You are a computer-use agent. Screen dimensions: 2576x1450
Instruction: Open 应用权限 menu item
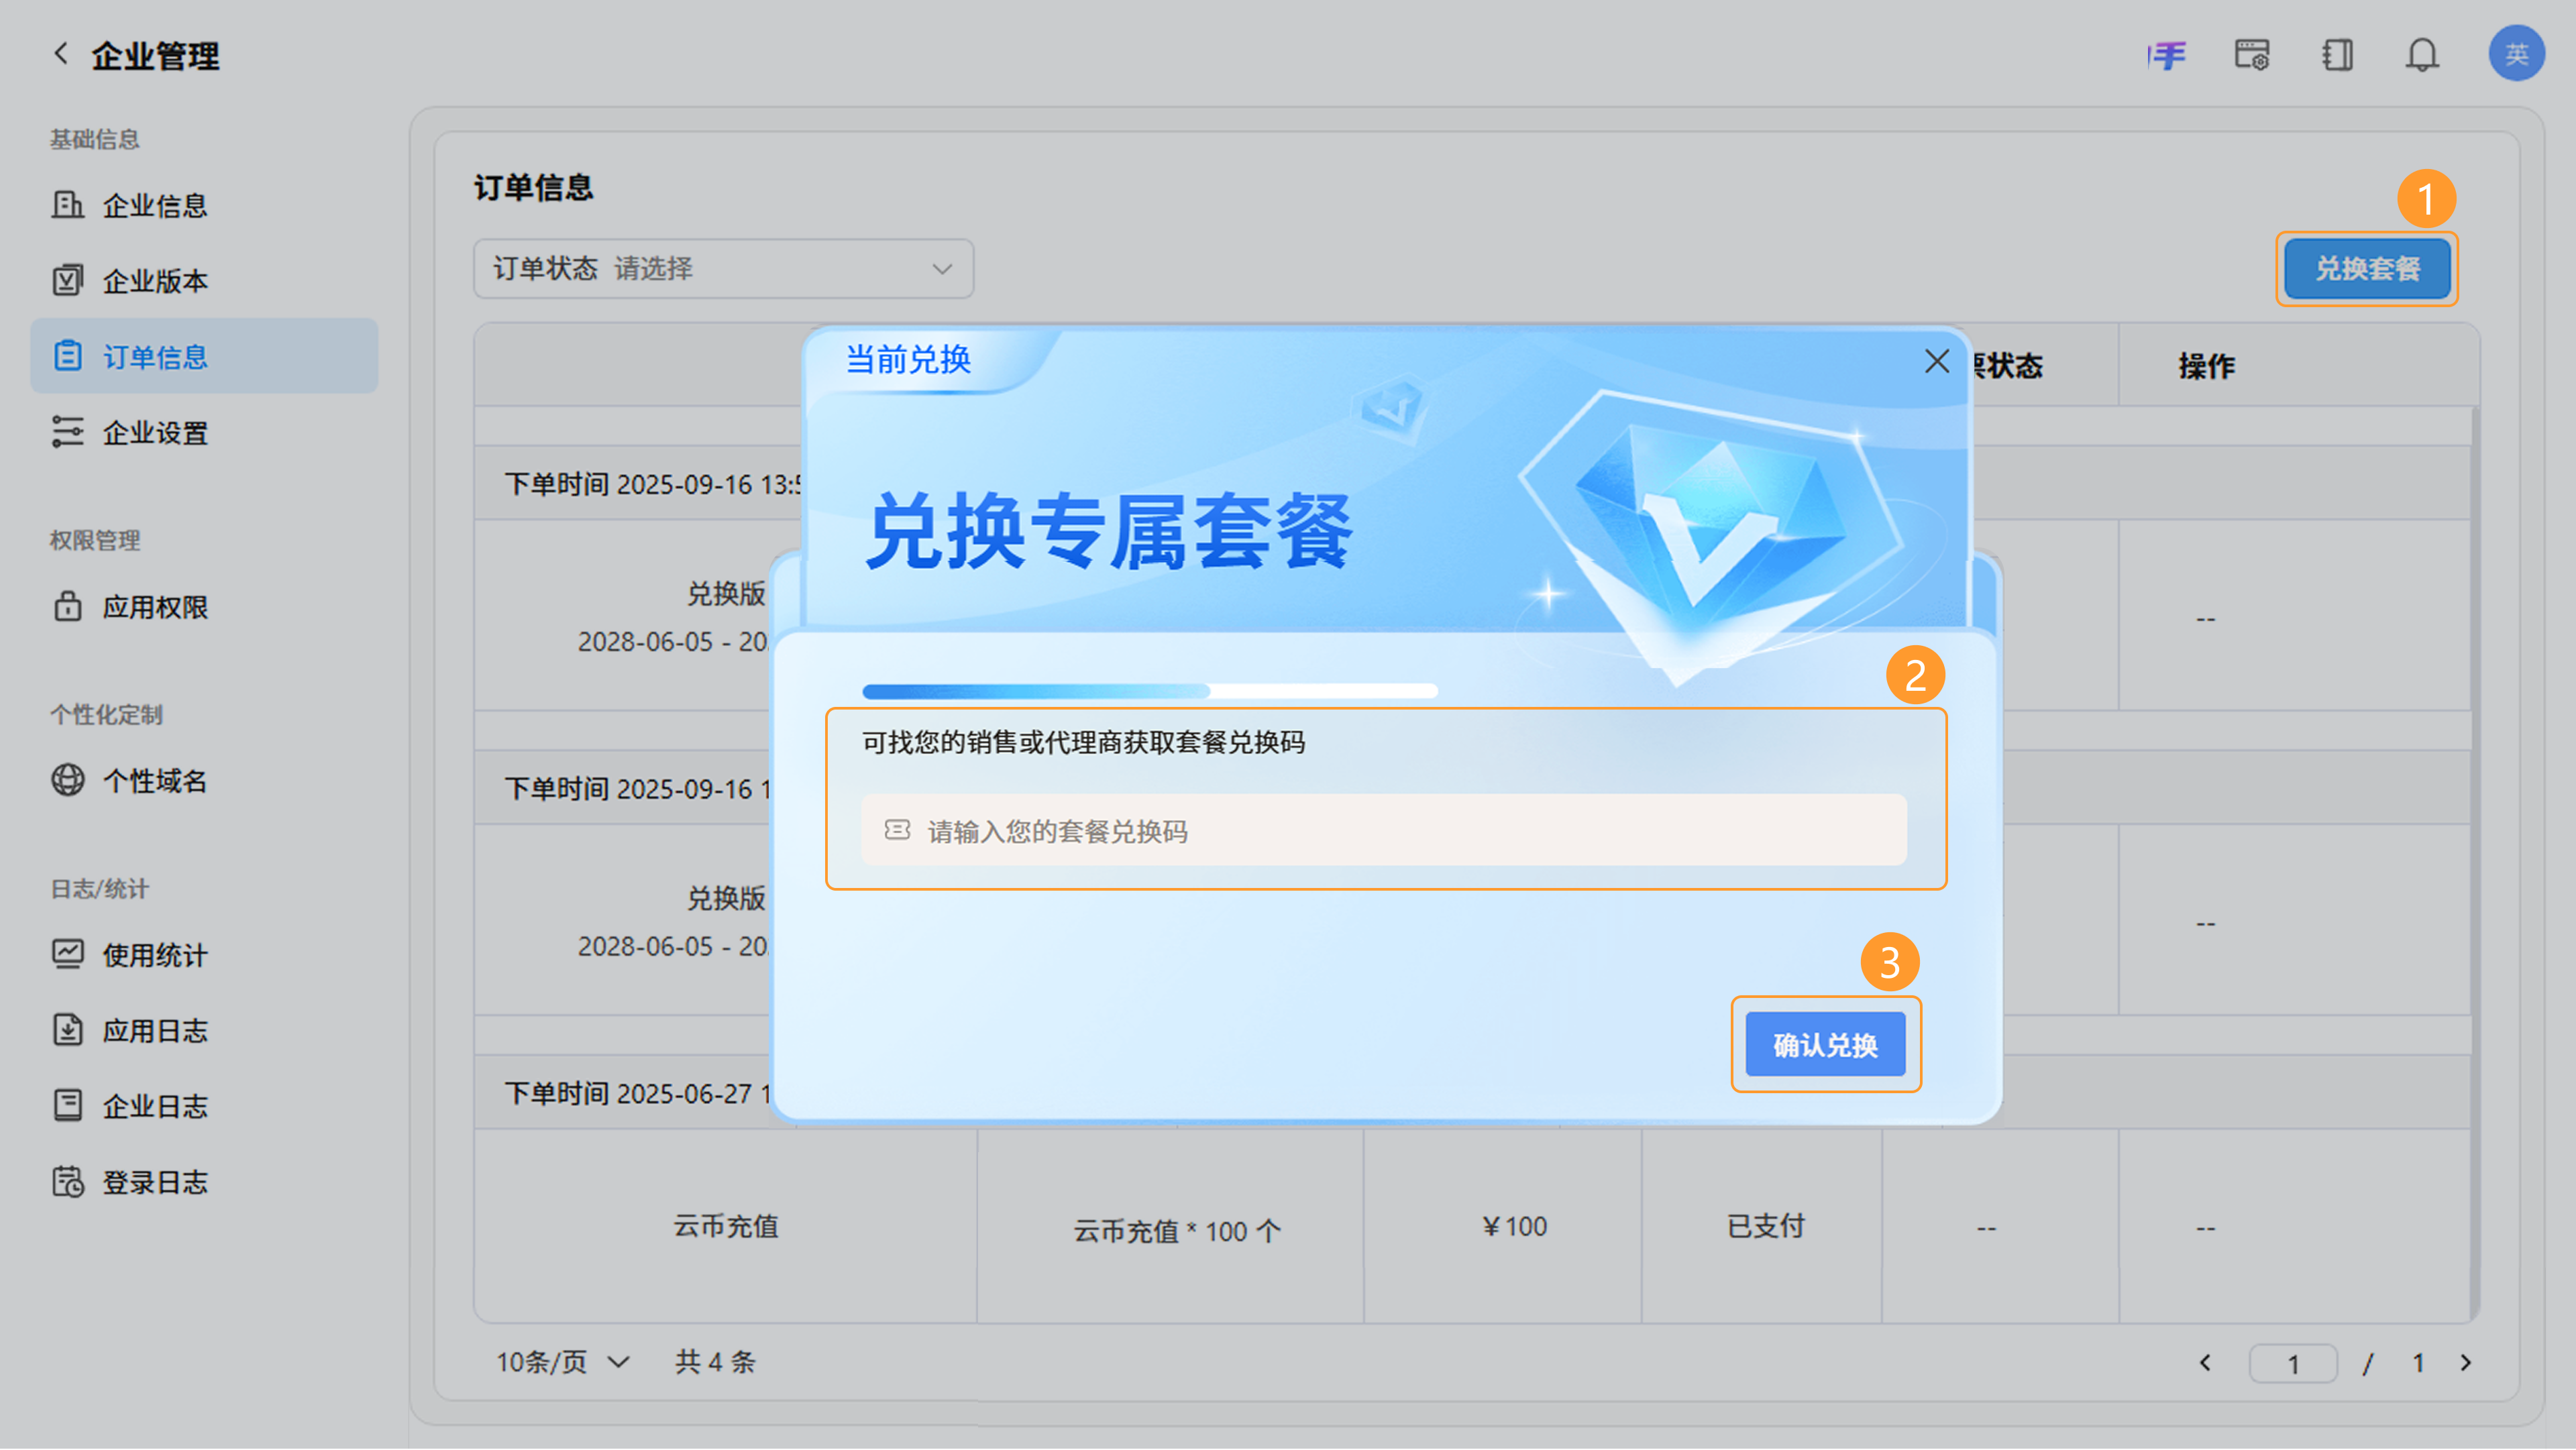tap(204, 607)
